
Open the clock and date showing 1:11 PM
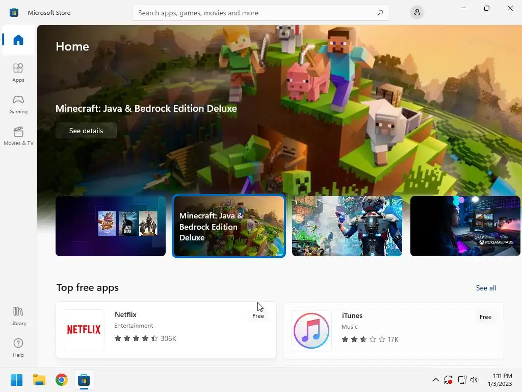[x=500, y=380]
